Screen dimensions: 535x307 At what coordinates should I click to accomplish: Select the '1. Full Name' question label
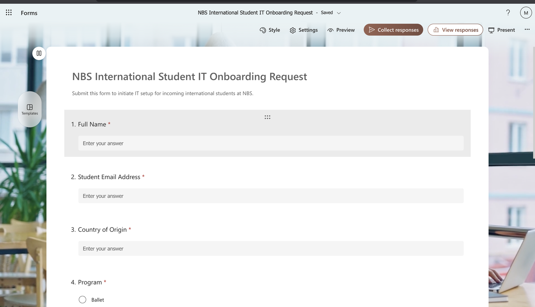pos(91,124)
